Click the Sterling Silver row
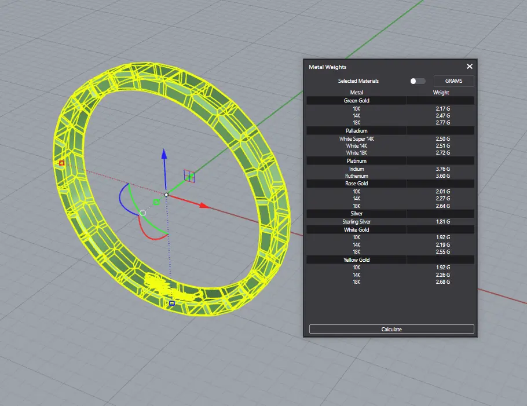Viewport: 527px width, 406px height. coord(390,222)
